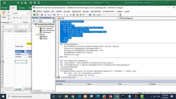Viewport: 176px width, 99px height.
Task: Open the Complementos menu
Action: [x=109, y=12]
